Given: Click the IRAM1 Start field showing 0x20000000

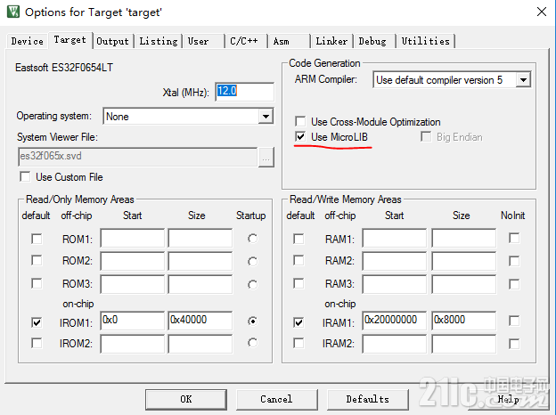Looking at the screenshot, I should (x=395, y=321).
